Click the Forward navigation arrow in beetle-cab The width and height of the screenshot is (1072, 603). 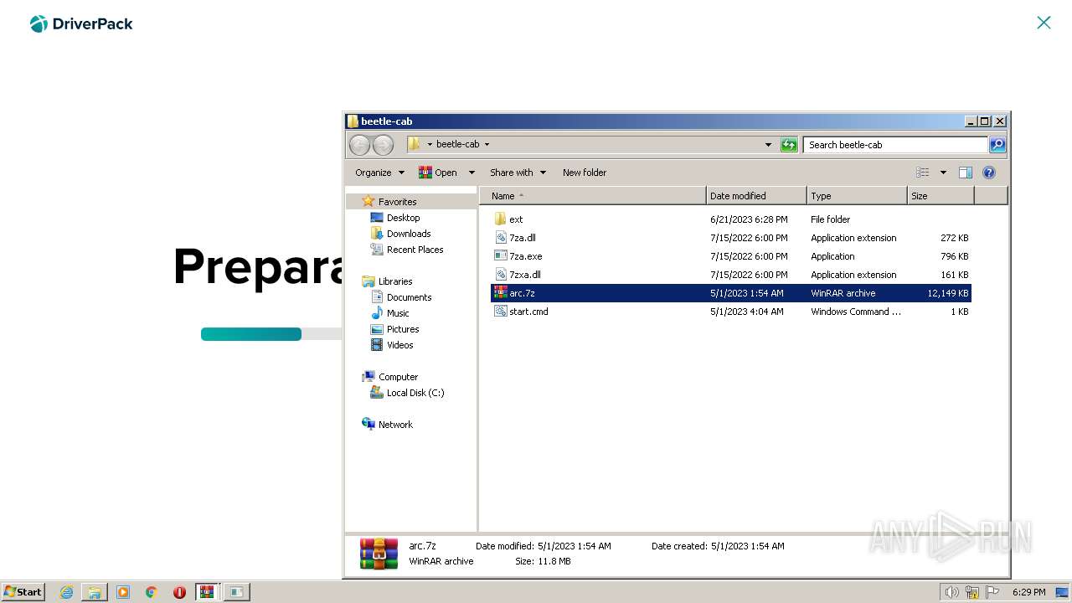(x=383, y=145)
